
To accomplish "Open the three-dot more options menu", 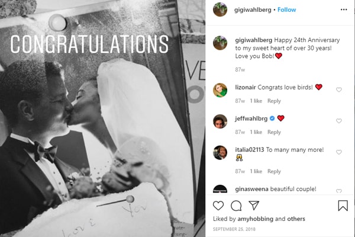I will click(x=343, y=9).
